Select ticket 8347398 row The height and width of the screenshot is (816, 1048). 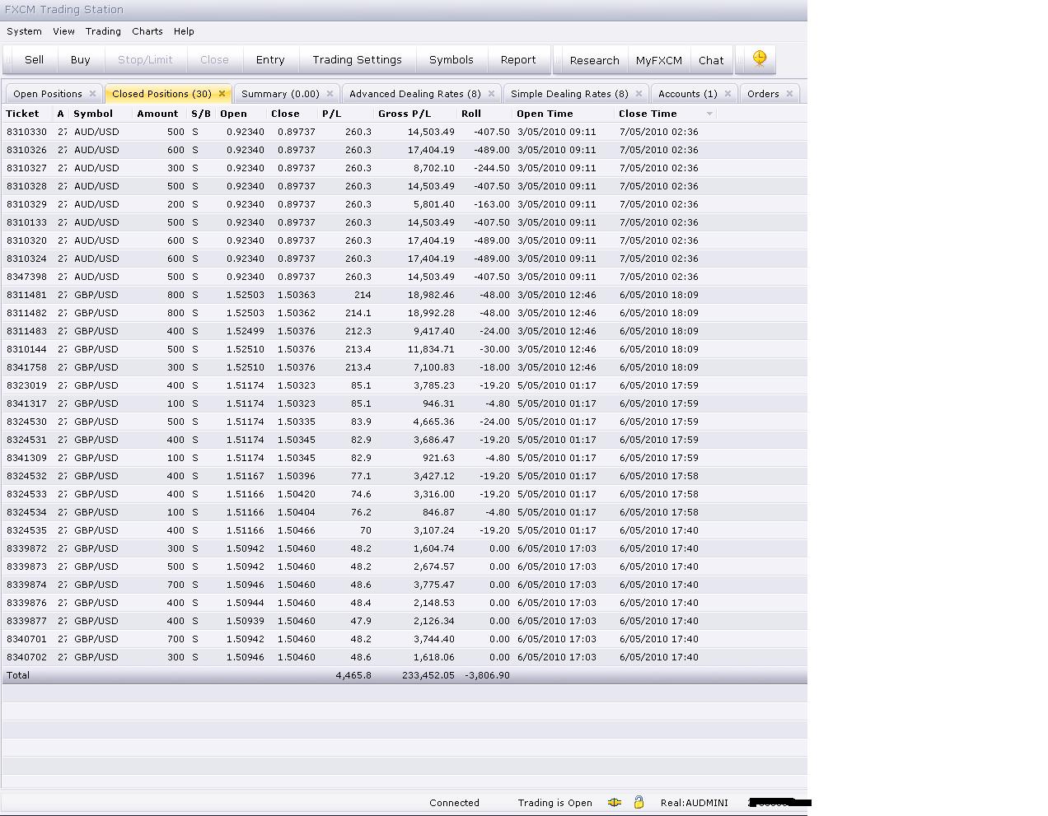pos(404,277)
